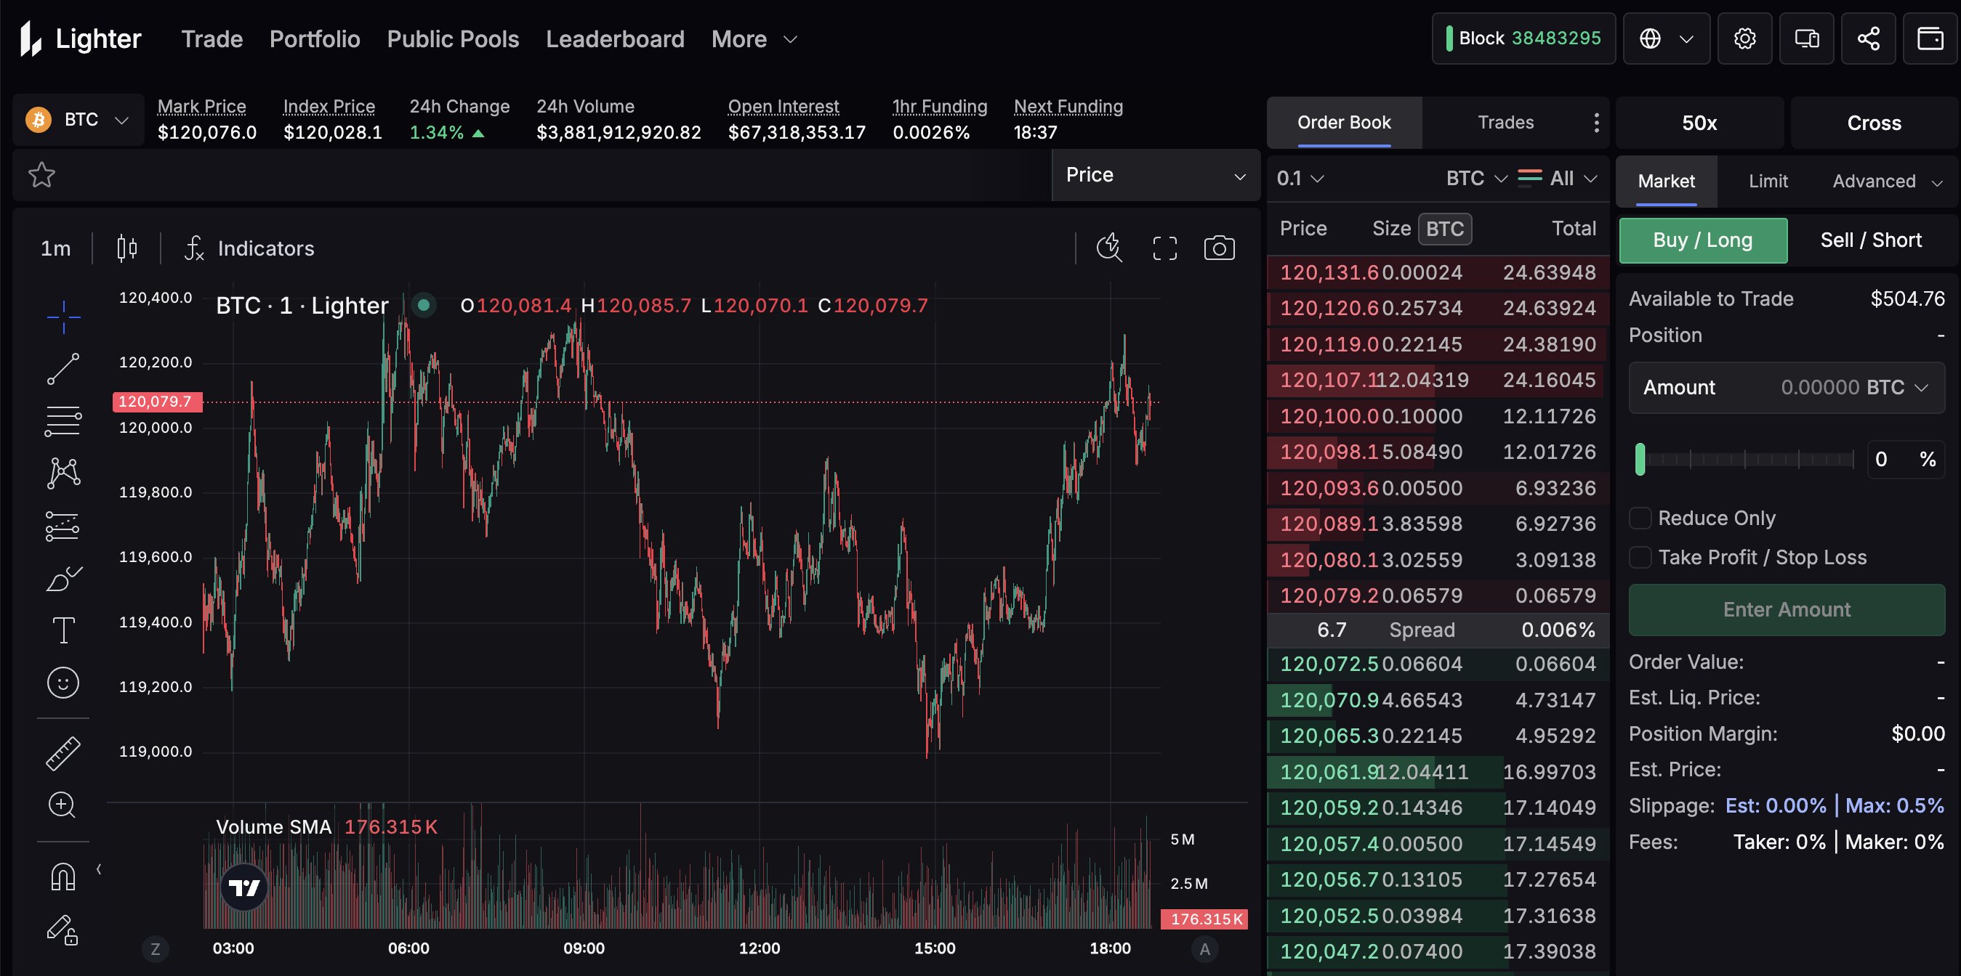This screenshot has width=1961, height=976.
Task: Click the order amount percentage slider
Action: click(1746, 460)
